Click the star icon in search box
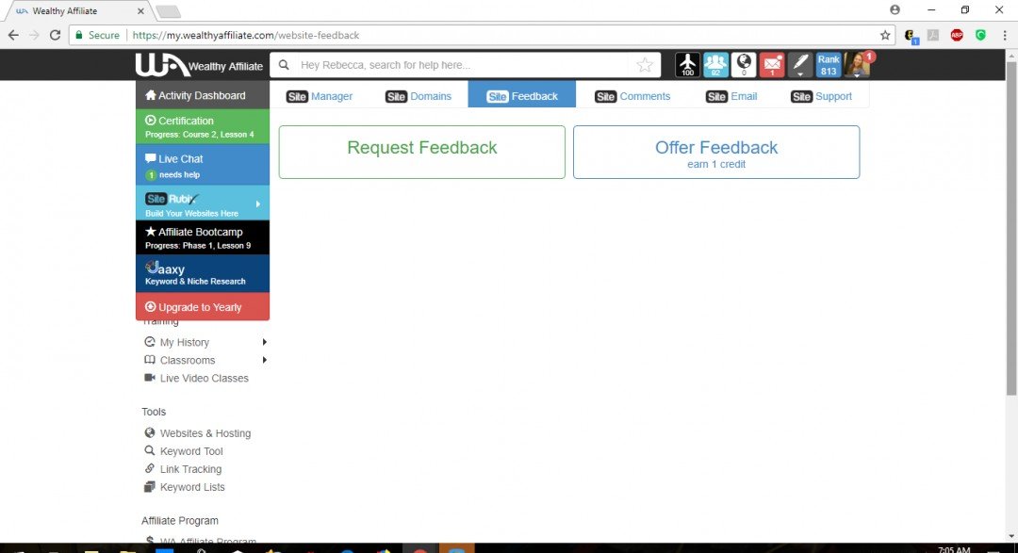The image size is (1018, 553). point(645,65)
